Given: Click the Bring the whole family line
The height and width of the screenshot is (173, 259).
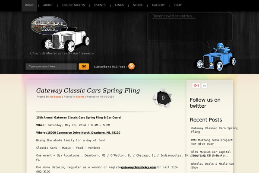Looking at the screenshot, I should click(70, 140).
